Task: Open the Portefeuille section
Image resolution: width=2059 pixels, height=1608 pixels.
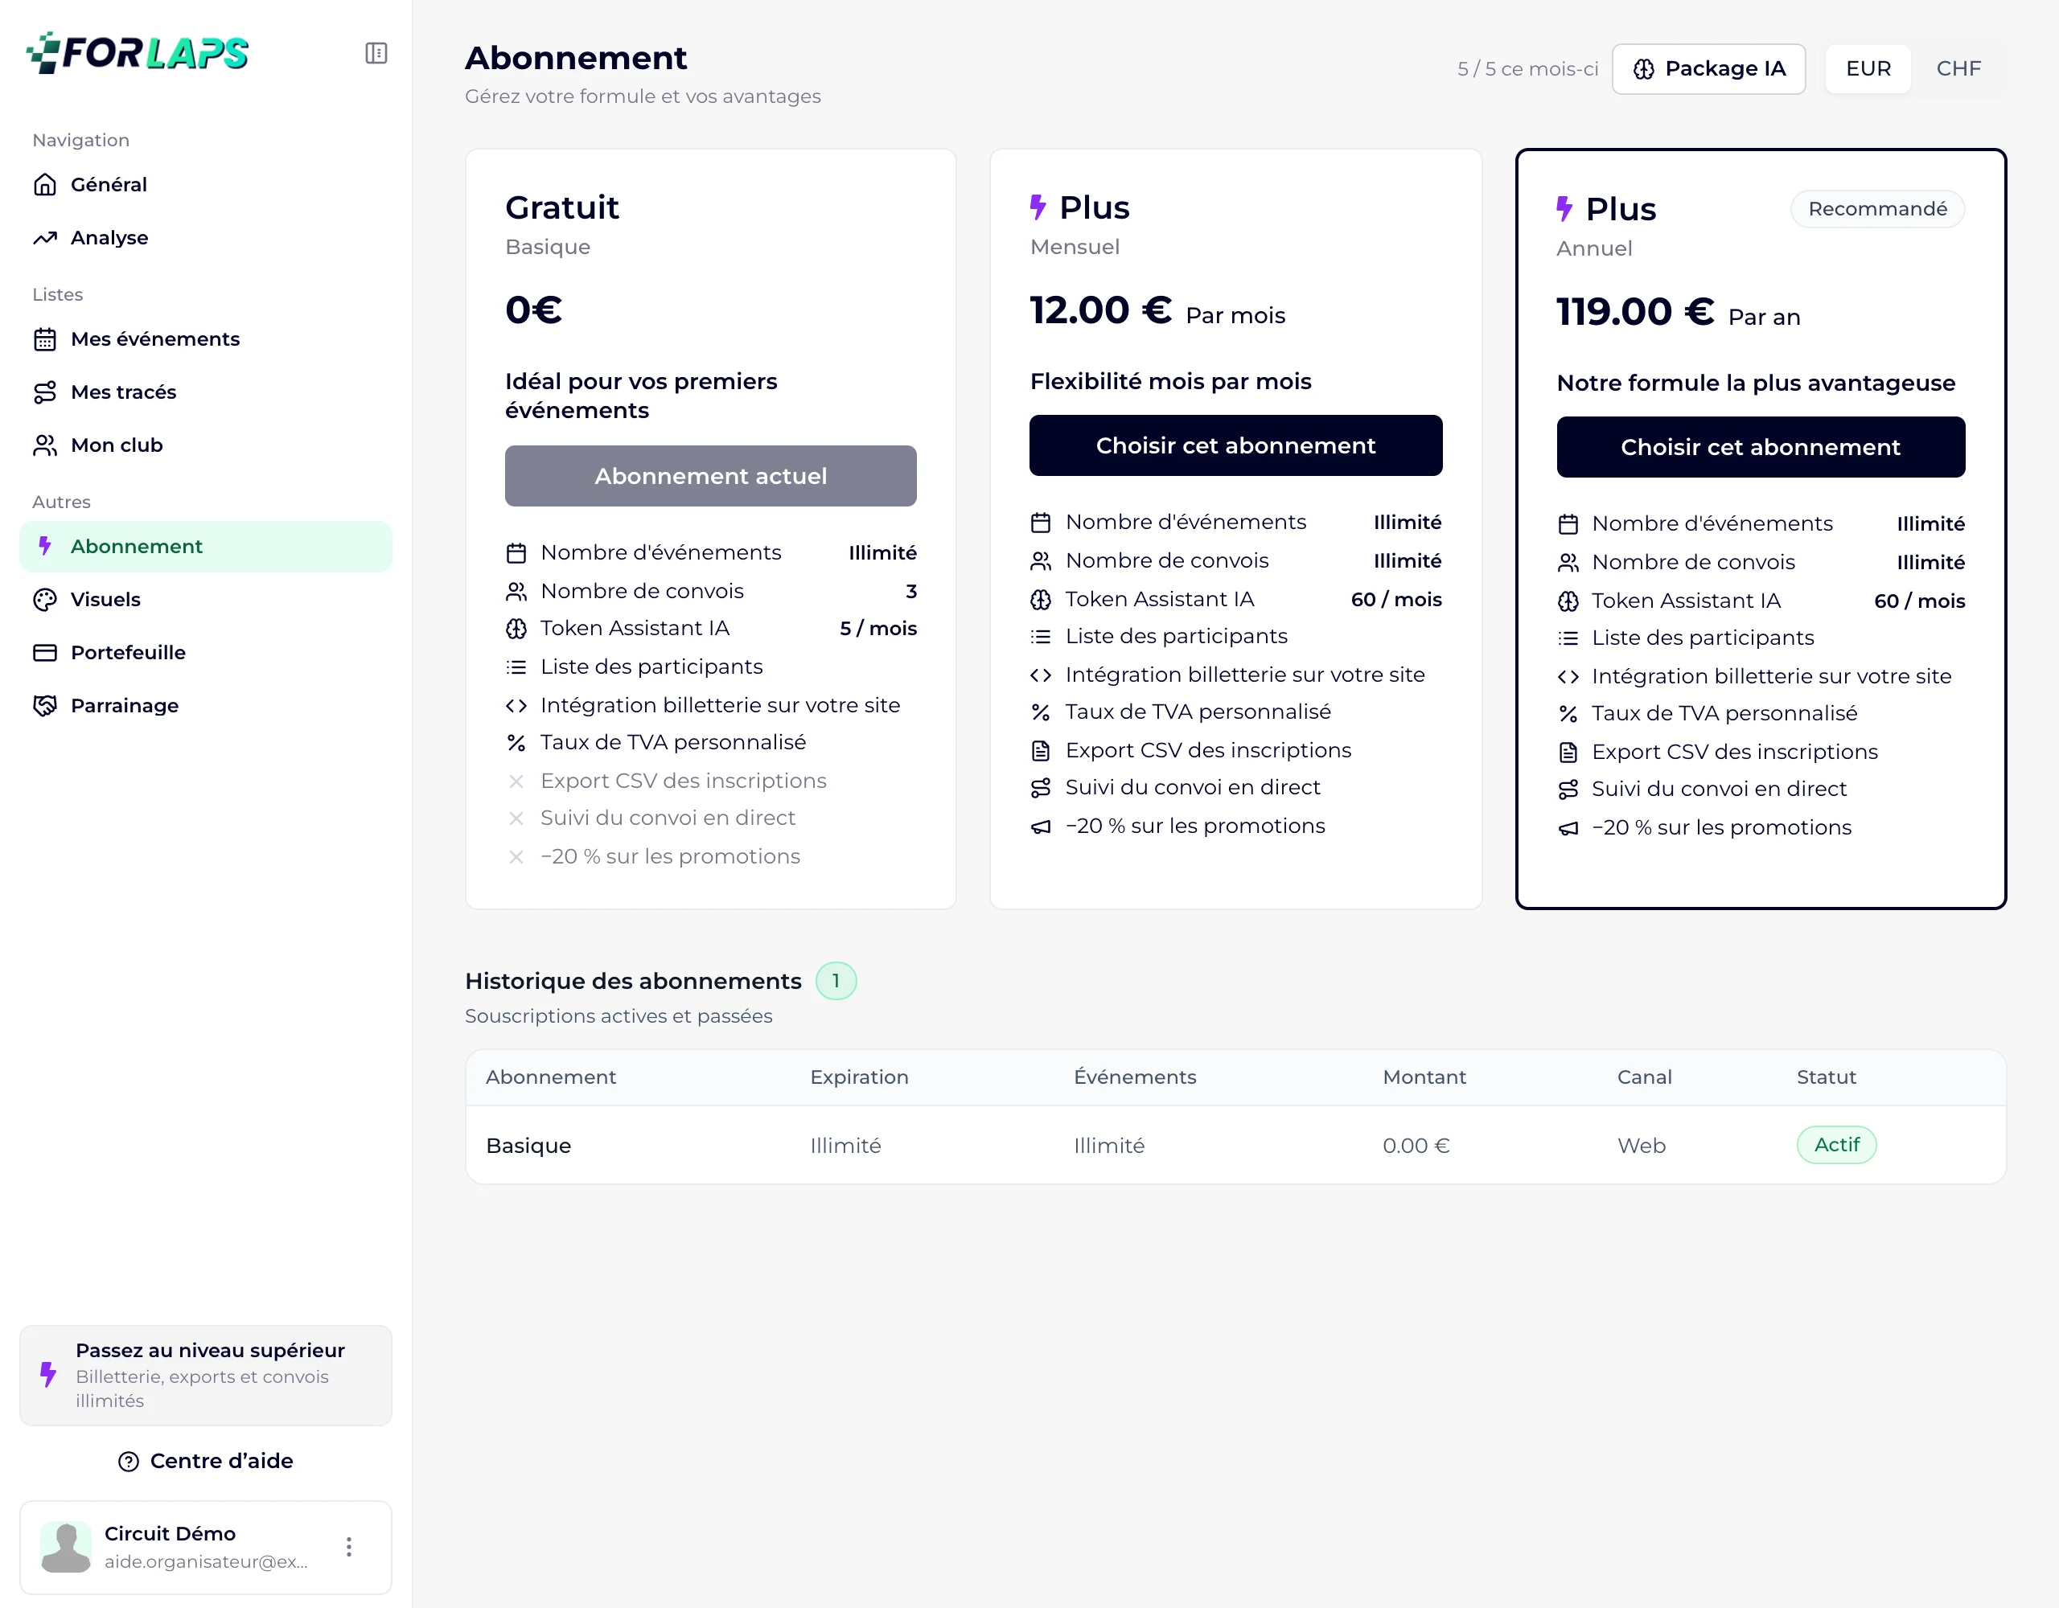Action: (206, 652)
